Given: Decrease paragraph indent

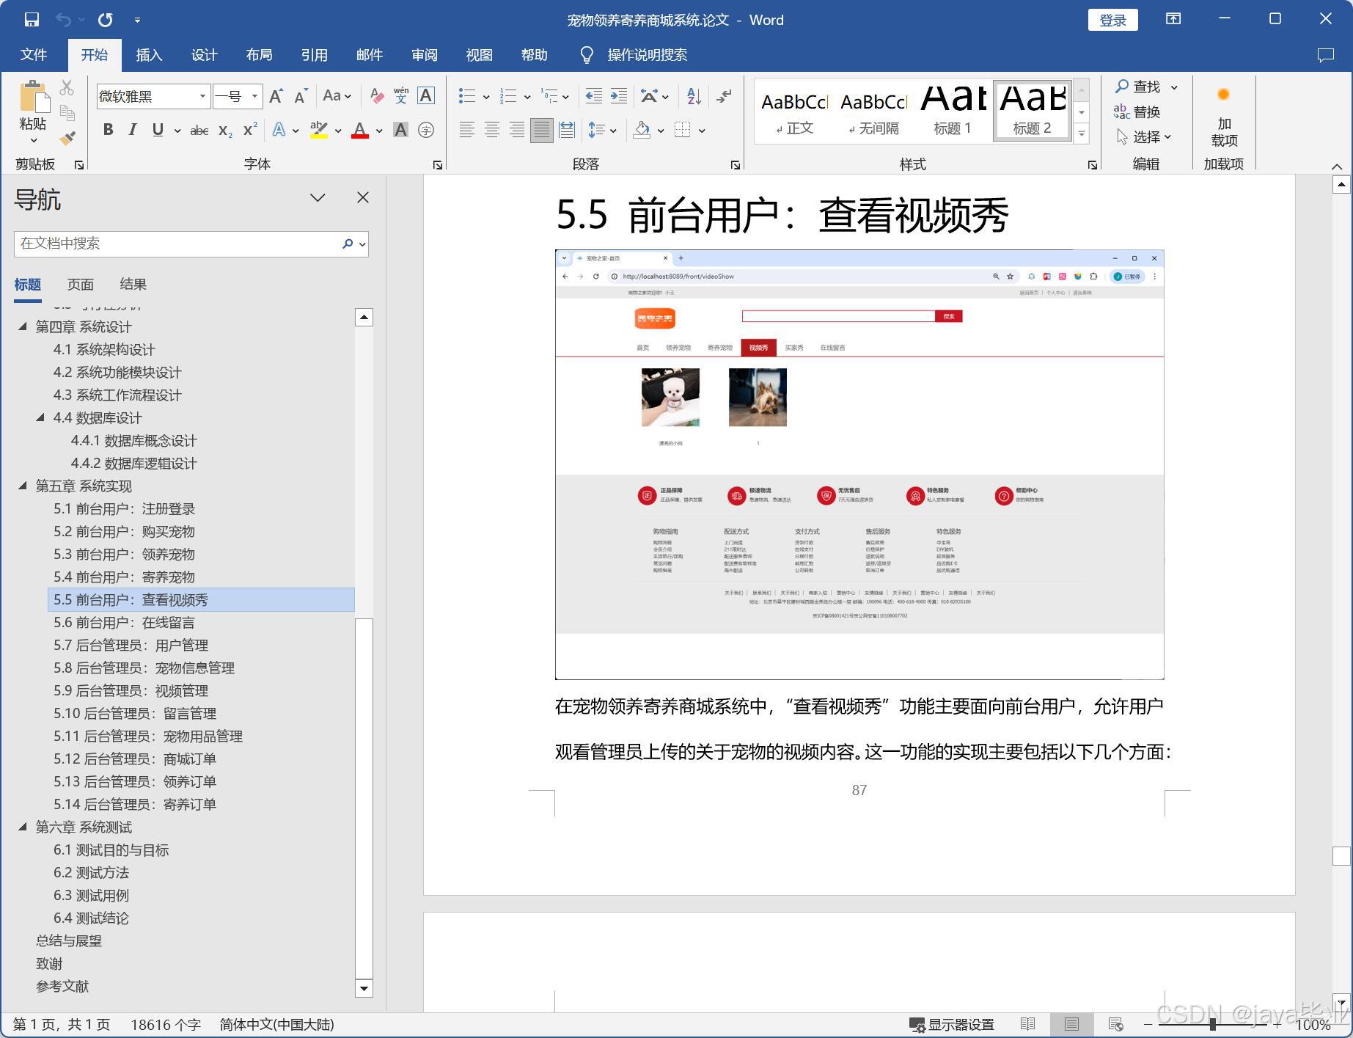Looking at the screenshot, I should coord(593,96).
